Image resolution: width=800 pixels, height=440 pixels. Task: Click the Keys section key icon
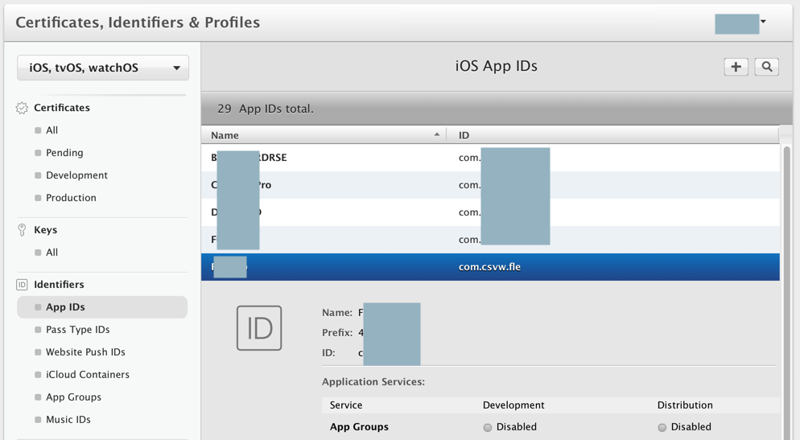pos(22,230)
